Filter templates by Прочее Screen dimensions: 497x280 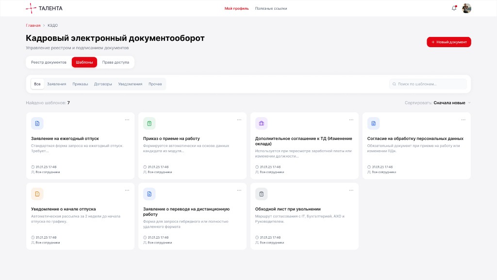coord(155,84)
